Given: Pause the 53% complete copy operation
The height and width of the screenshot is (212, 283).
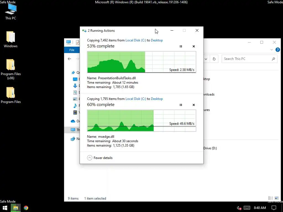Looking at the screenshot, I should (x=181, y=46).
